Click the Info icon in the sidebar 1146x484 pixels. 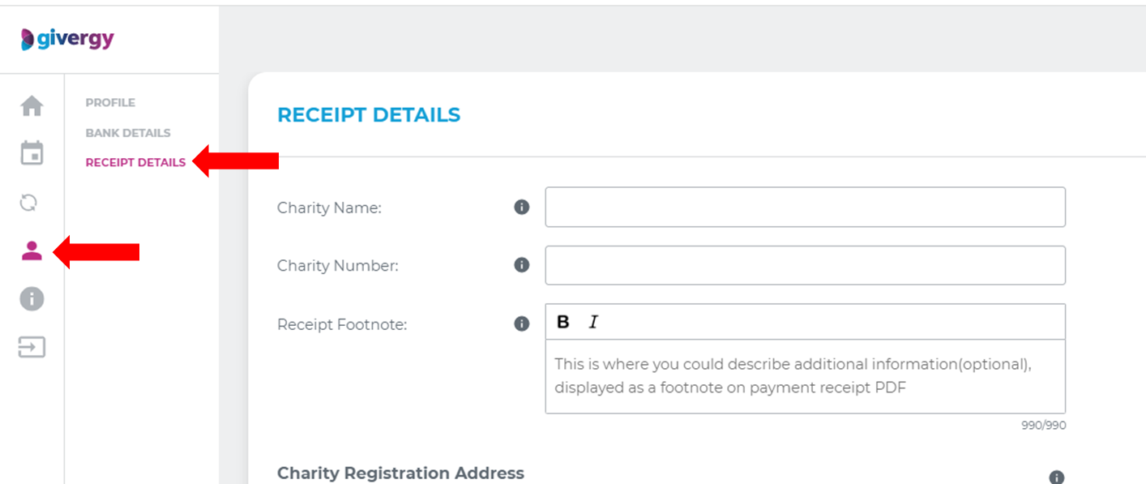pos(31,299)
